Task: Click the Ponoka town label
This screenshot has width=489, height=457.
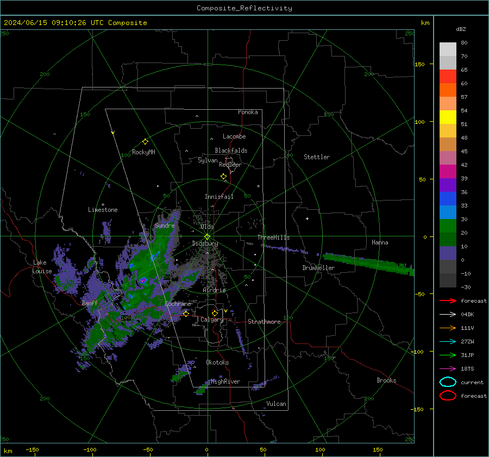Action: tap(248, 112)
